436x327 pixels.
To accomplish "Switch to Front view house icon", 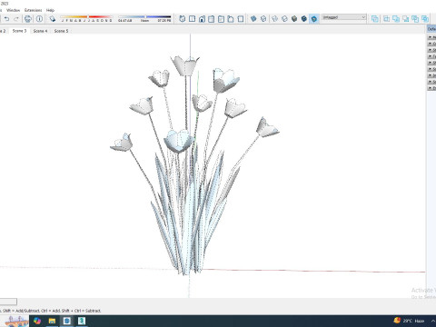I will 202,19.
